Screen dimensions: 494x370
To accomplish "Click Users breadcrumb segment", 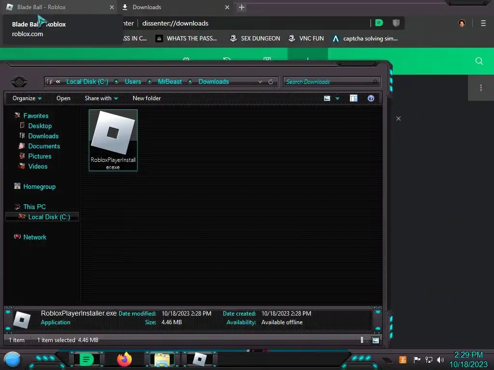I will pyautogui.click(x=133, y=81).
